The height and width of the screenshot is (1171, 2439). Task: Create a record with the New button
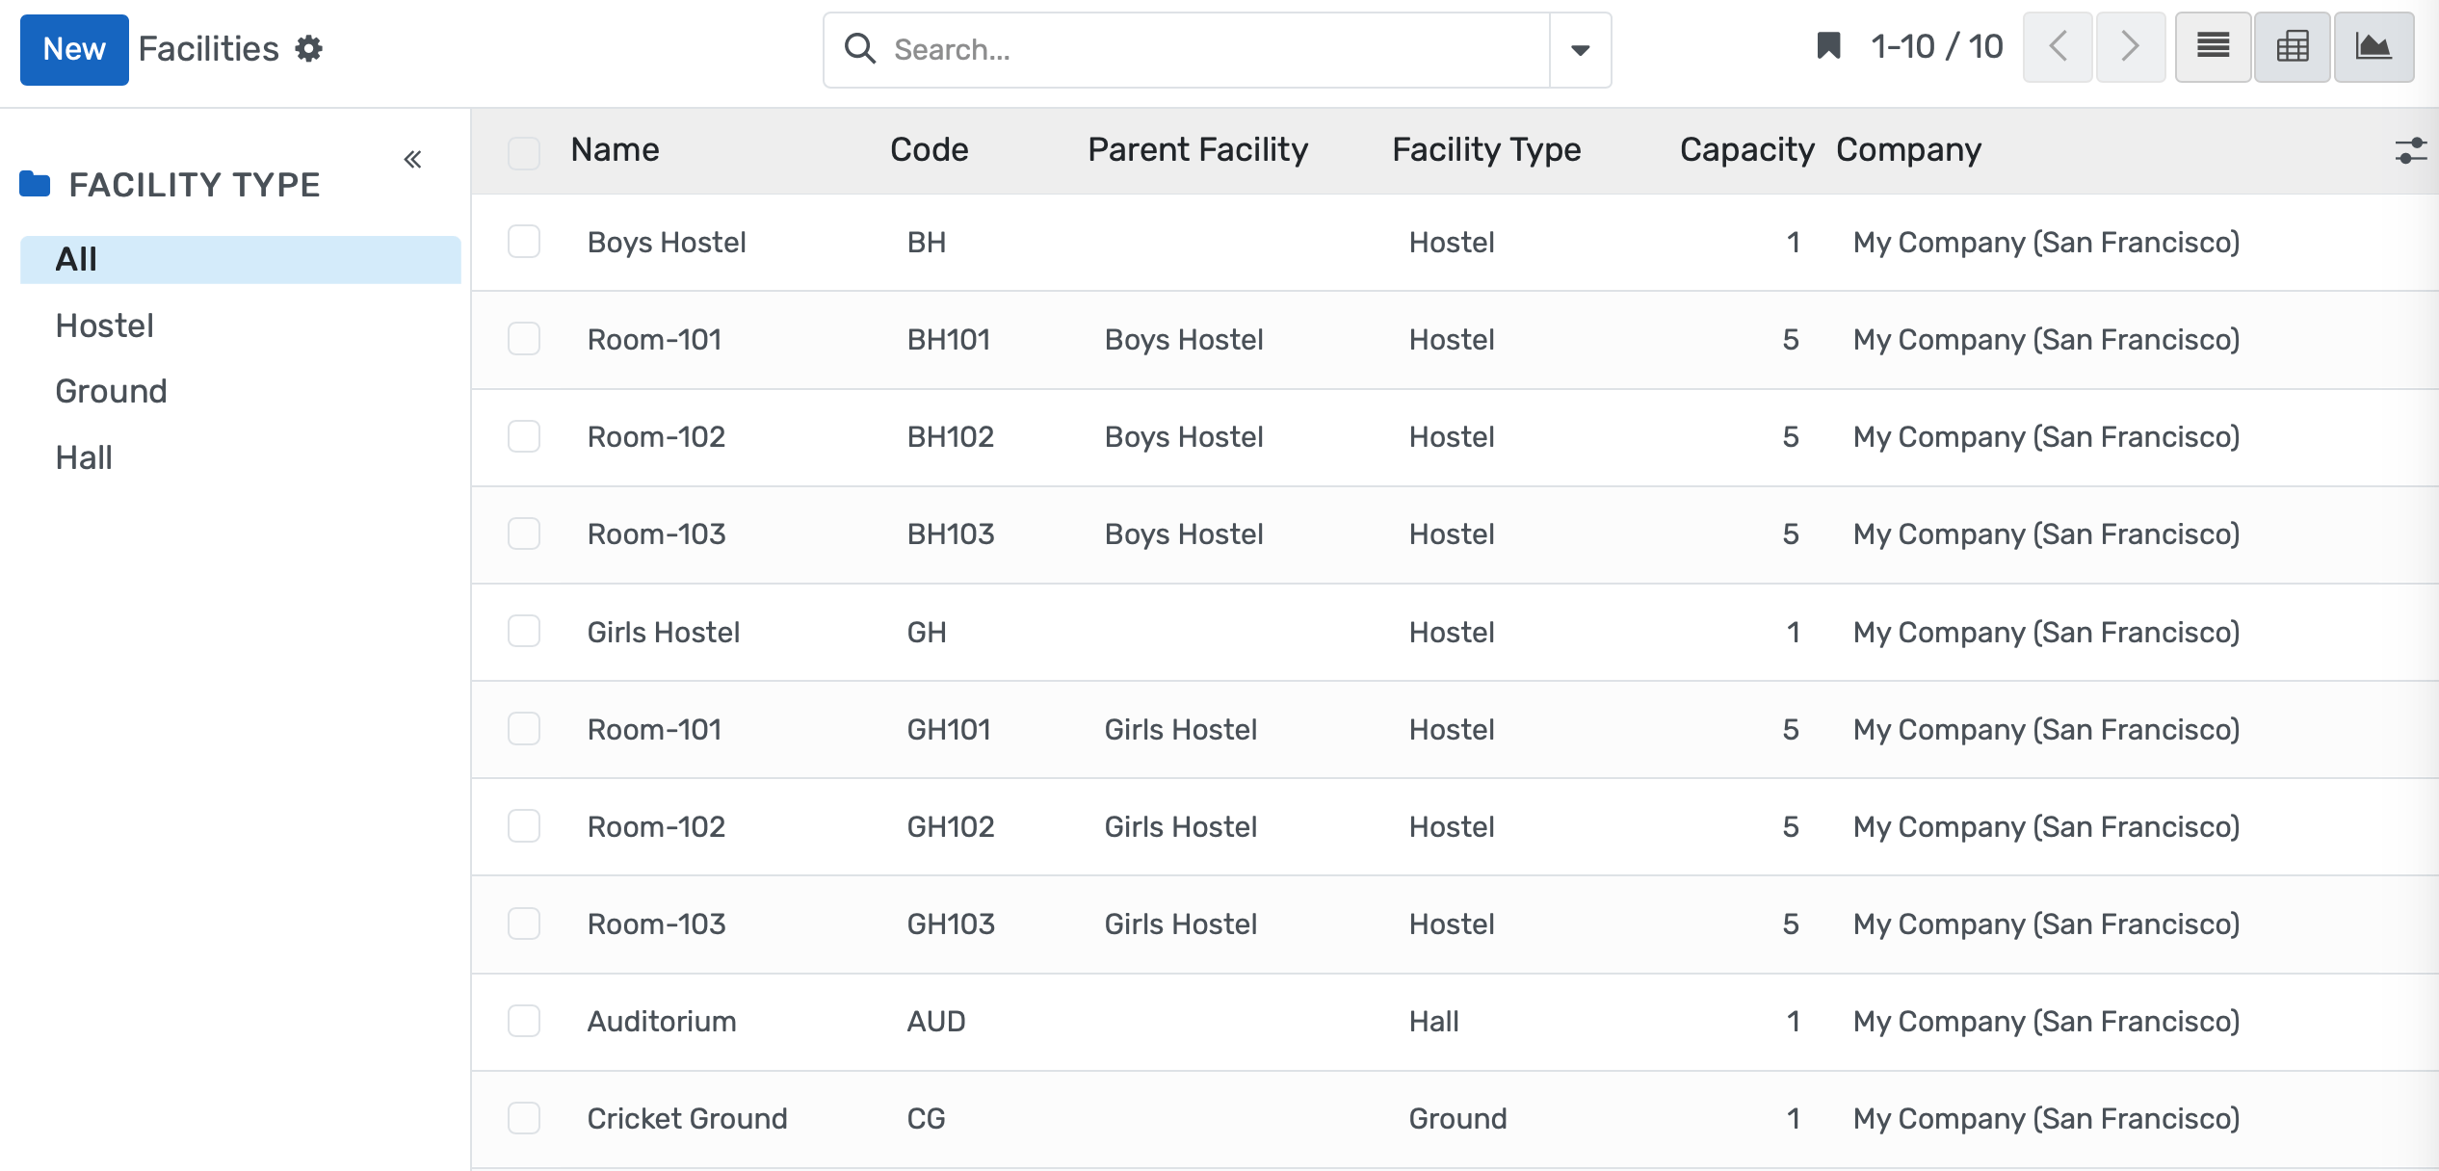pyautogui.click(x=74, y=49)
